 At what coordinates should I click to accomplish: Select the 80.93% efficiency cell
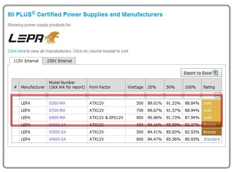pos(192,139)
